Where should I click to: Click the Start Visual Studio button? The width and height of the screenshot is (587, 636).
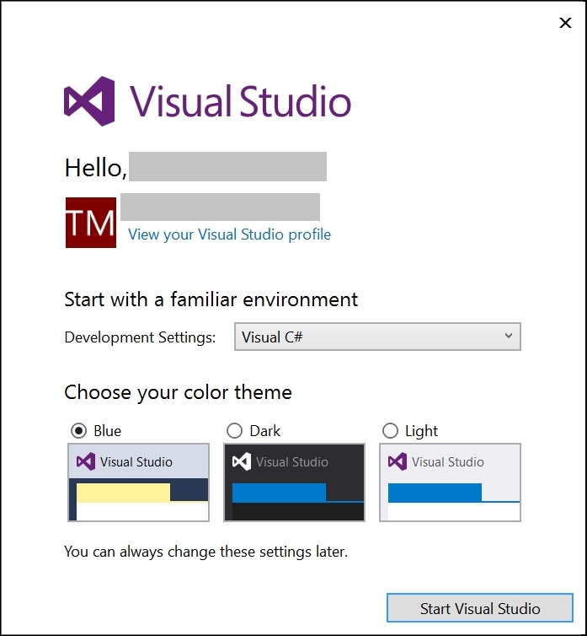pyautogui.click(x=480, y=607)
